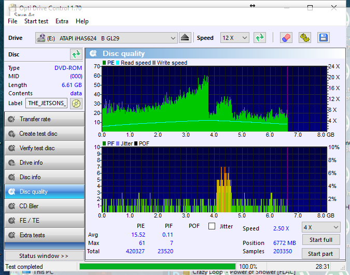Click the refresh speed icon
This screenshot has height=275, width=350.
260,38
